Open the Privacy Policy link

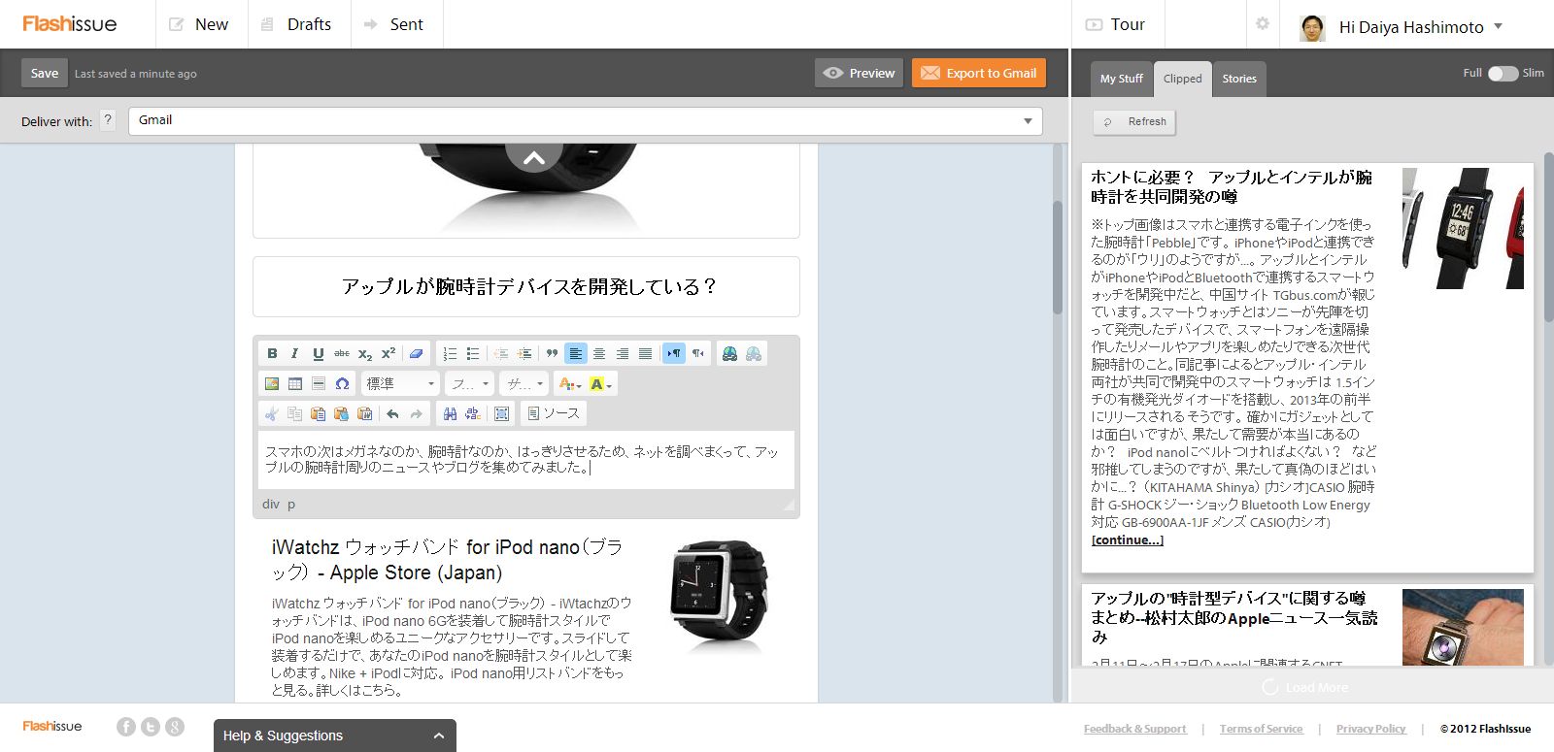(x=1370, y=729)
